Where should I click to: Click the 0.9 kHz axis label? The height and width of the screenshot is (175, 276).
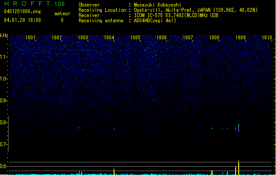pyautogui.click(x=4, y=101)
